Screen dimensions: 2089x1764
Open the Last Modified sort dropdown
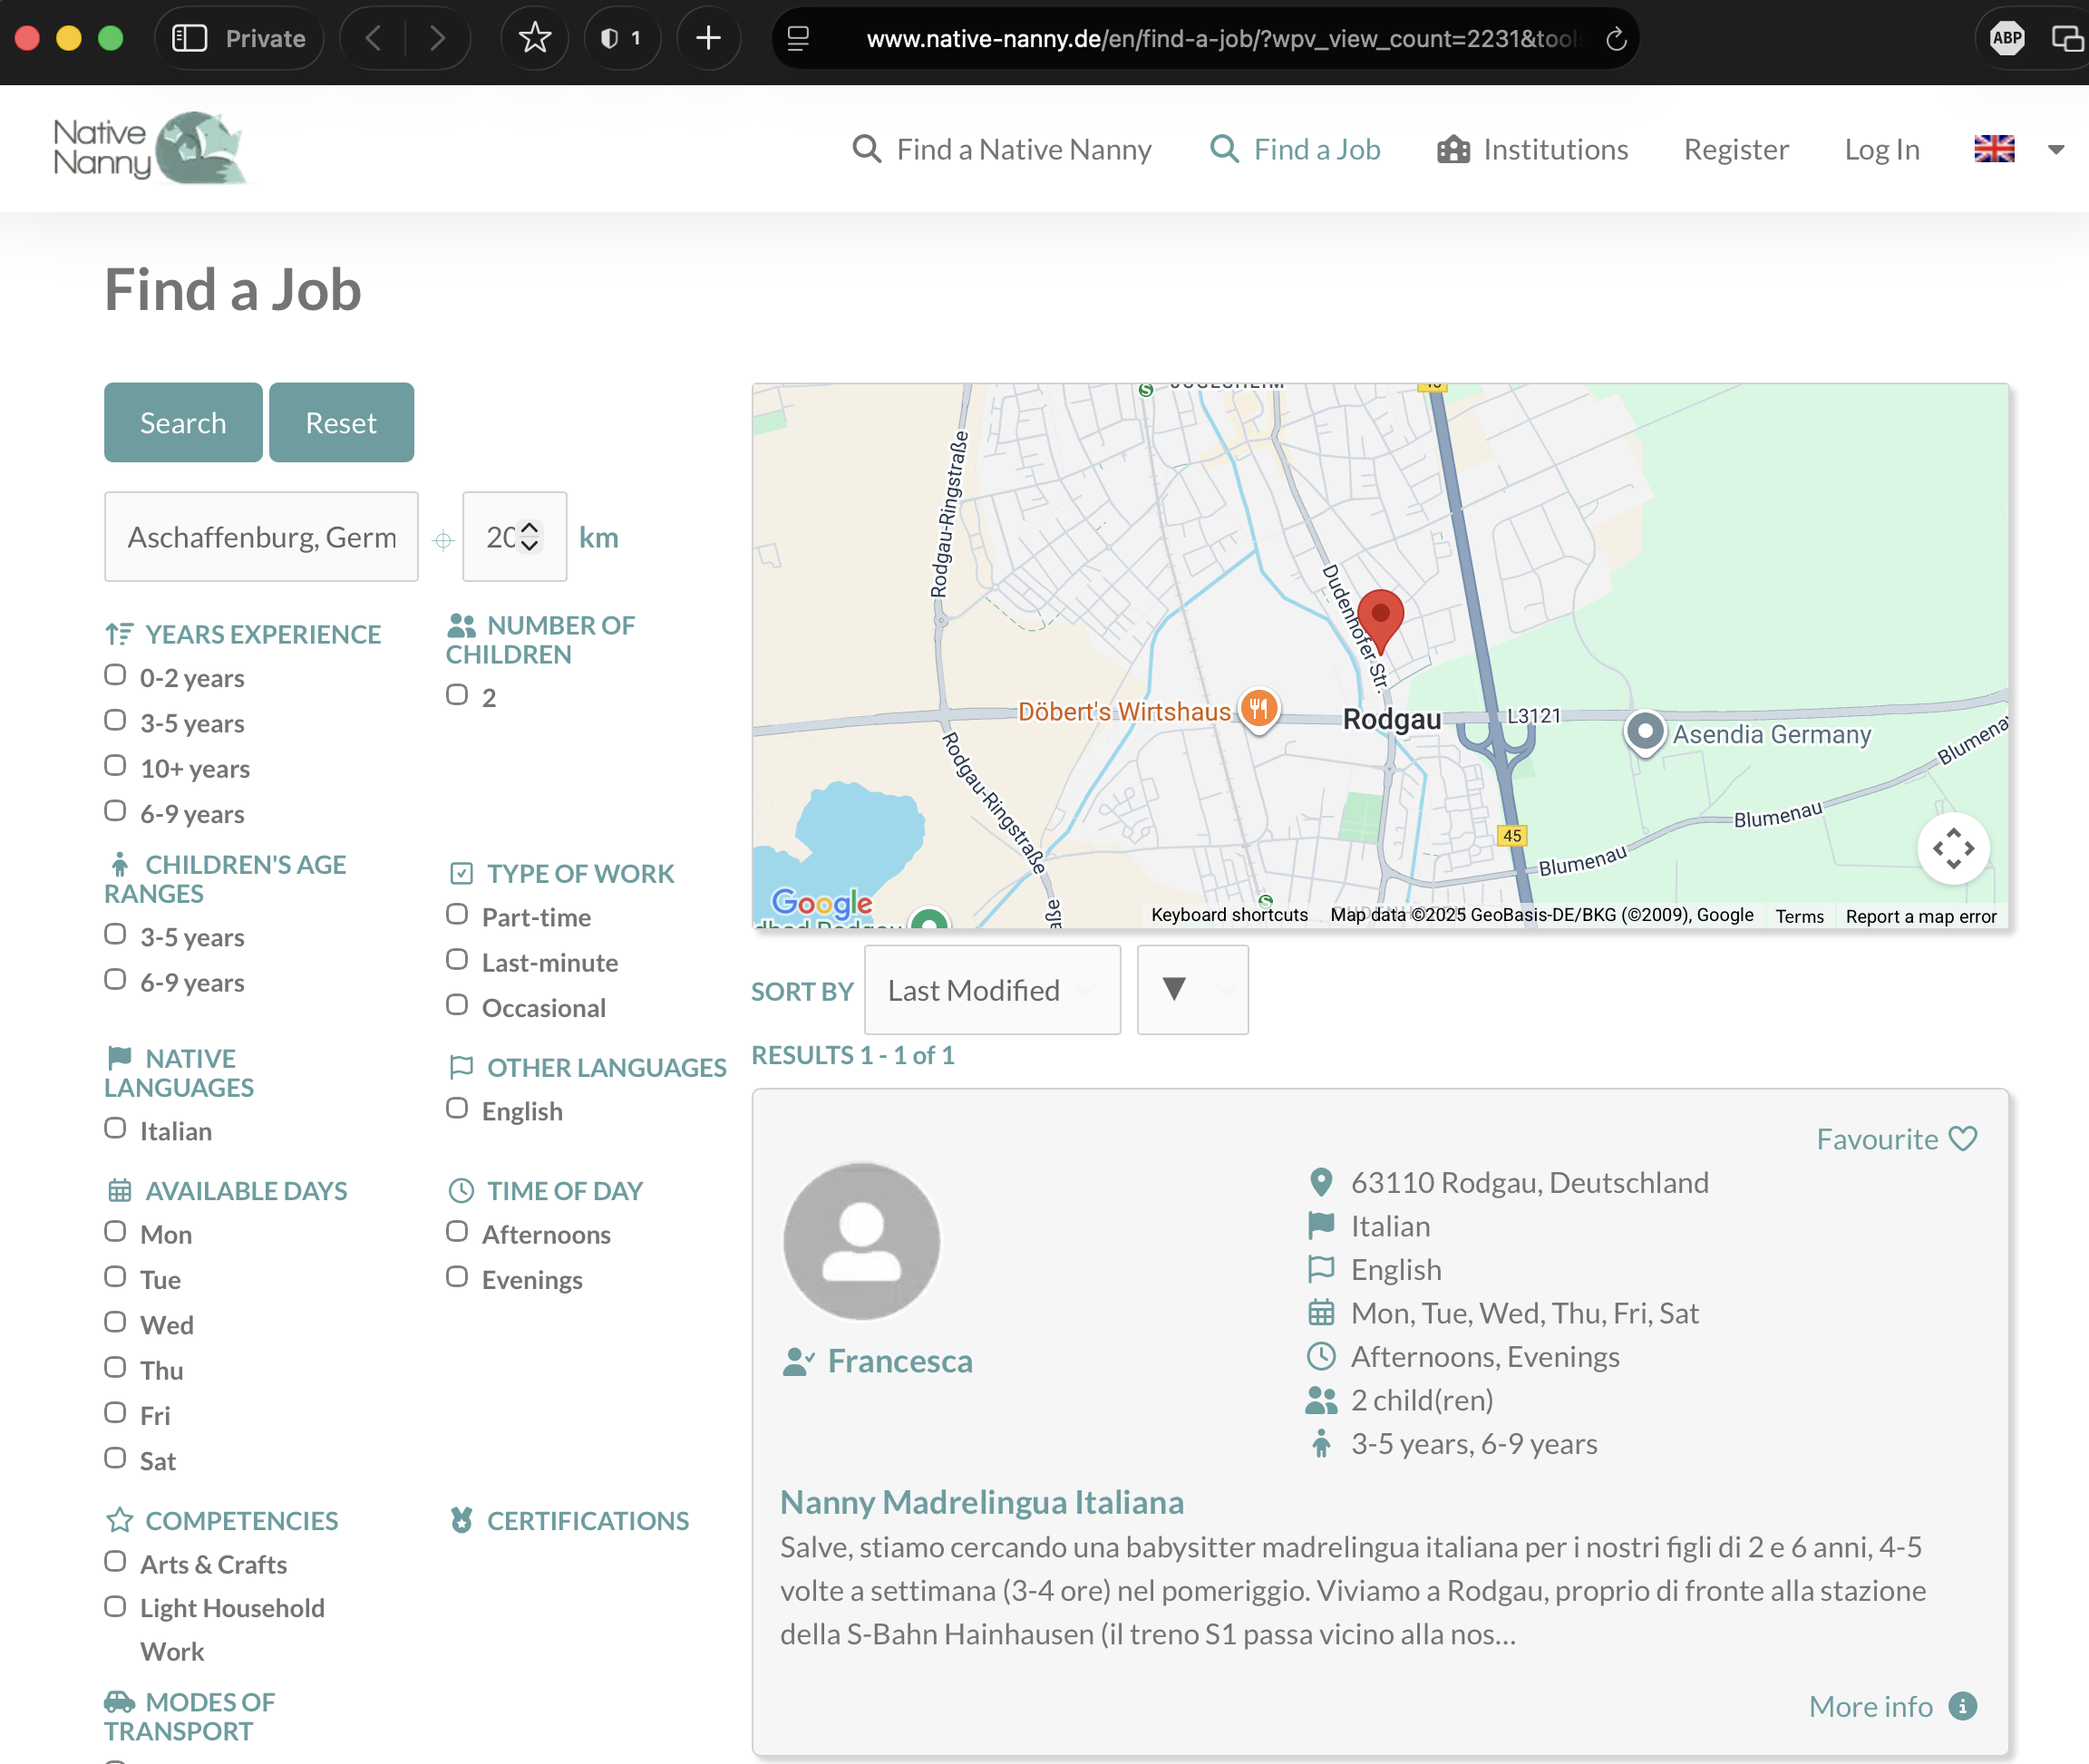point(991,990)
